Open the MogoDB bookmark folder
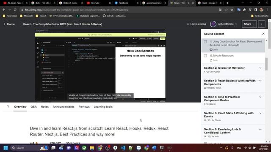 26,16
